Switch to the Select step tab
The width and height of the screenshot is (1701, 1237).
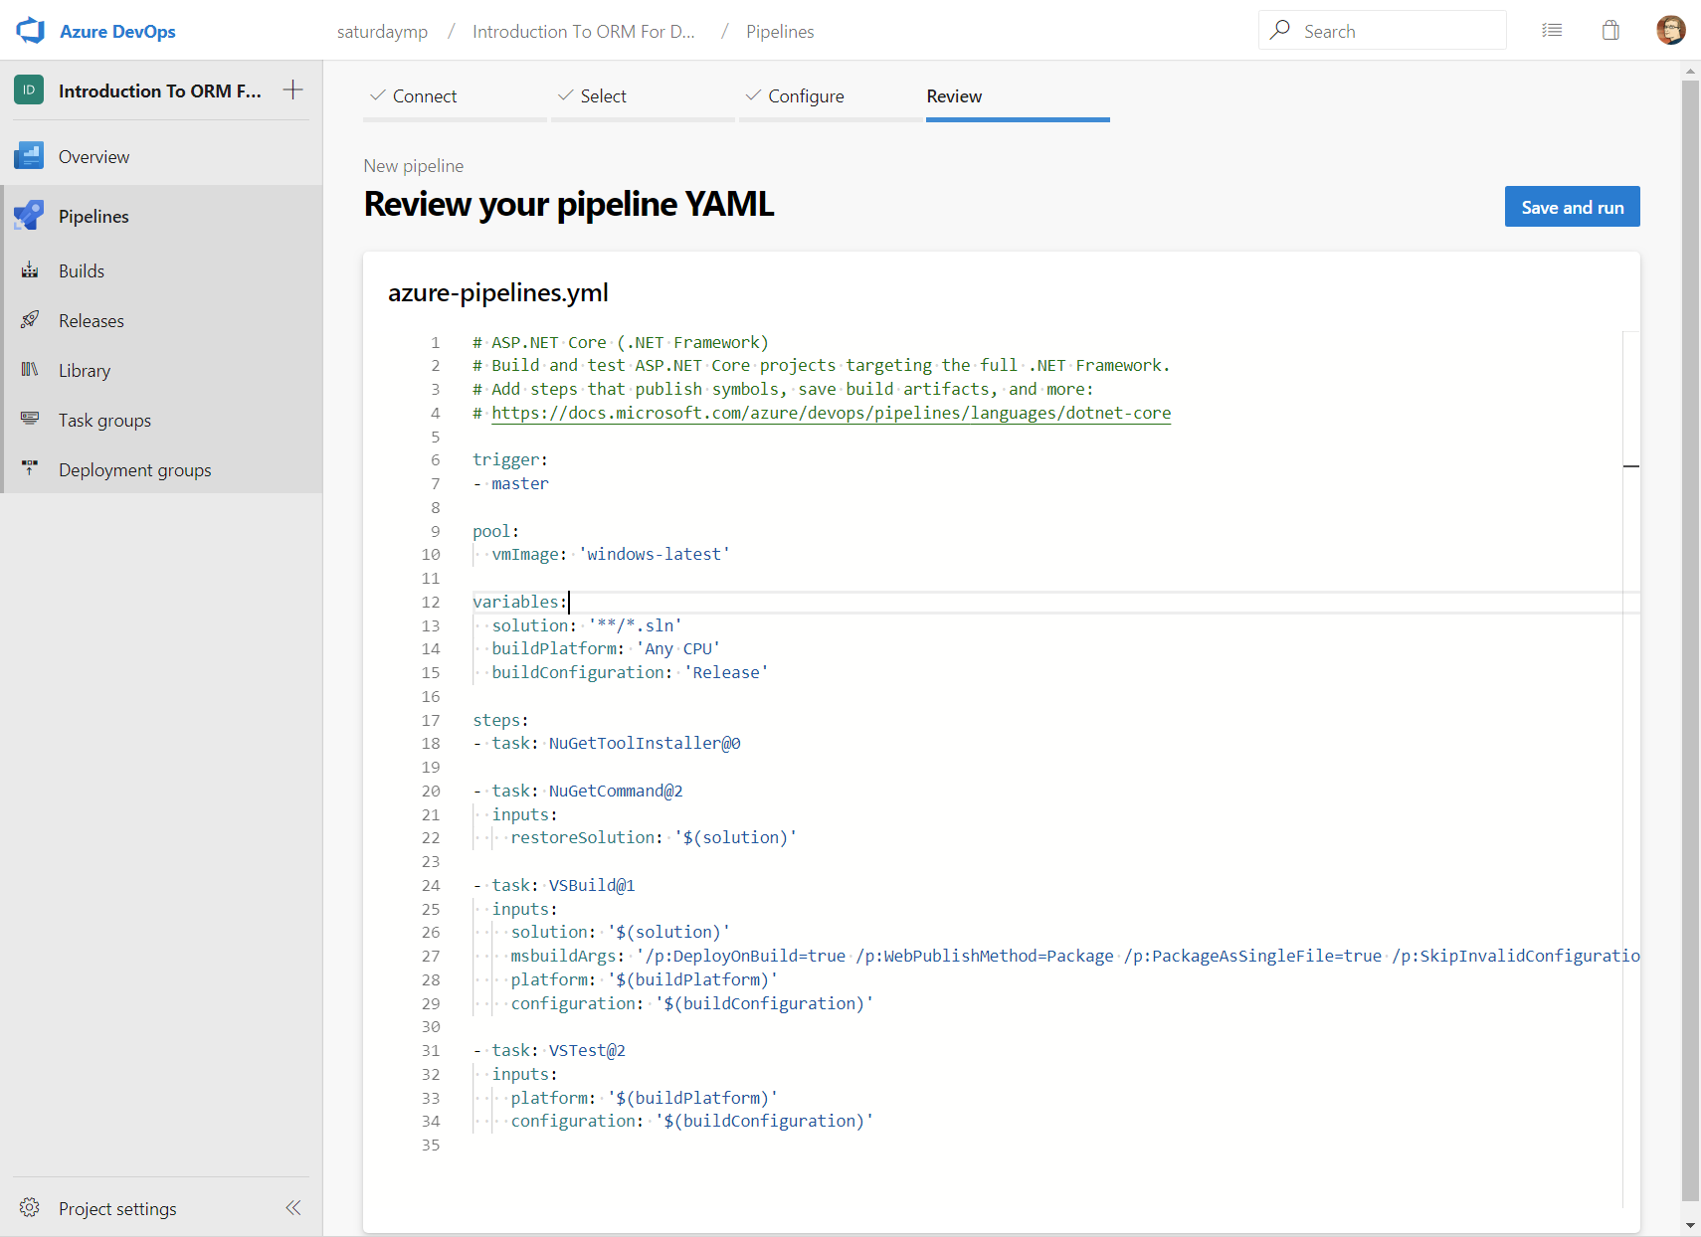[x=603, y=96]
